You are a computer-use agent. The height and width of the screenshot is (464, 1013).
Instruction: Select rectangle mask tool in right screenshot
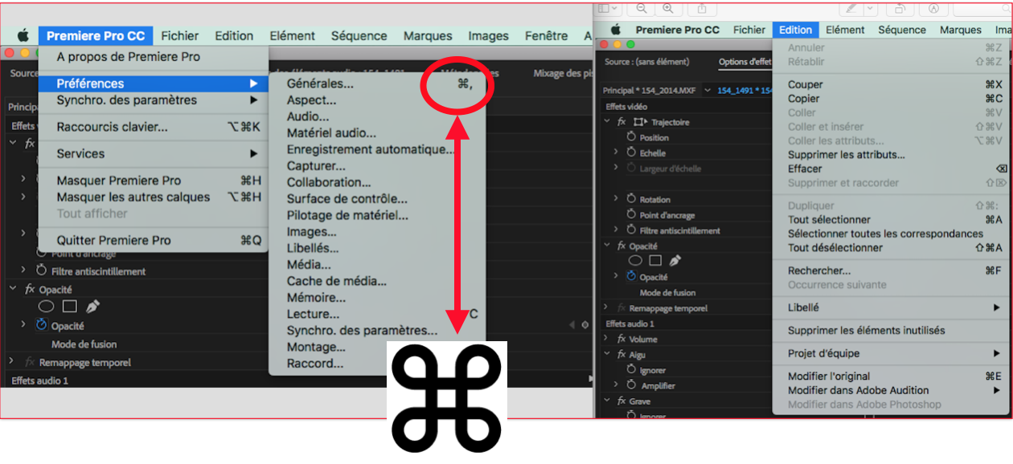click(655, 261)
